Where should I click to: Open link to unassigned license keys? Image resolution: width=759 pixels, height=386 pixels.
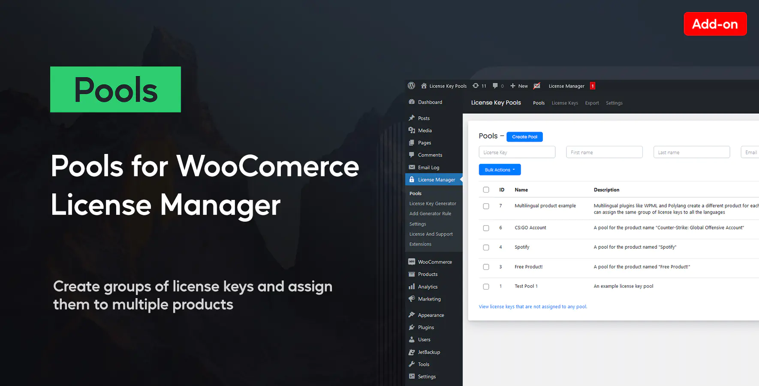pyautogui.click(x=533, y=306)
